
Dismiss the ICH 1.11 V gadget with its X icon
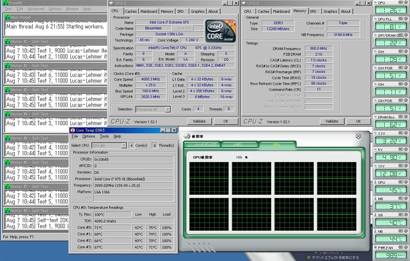(406, 84)
